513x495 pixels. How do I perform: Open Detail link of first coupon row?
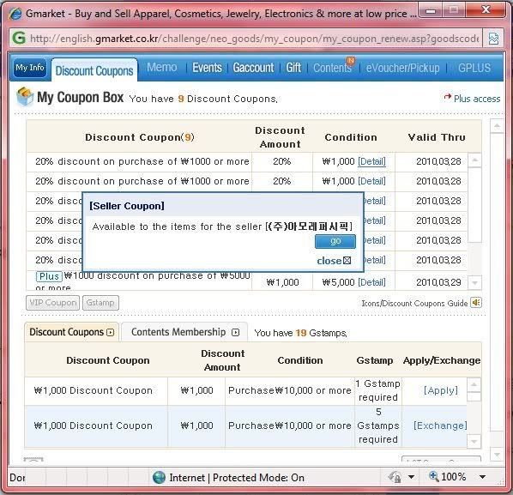coord(371,161)
